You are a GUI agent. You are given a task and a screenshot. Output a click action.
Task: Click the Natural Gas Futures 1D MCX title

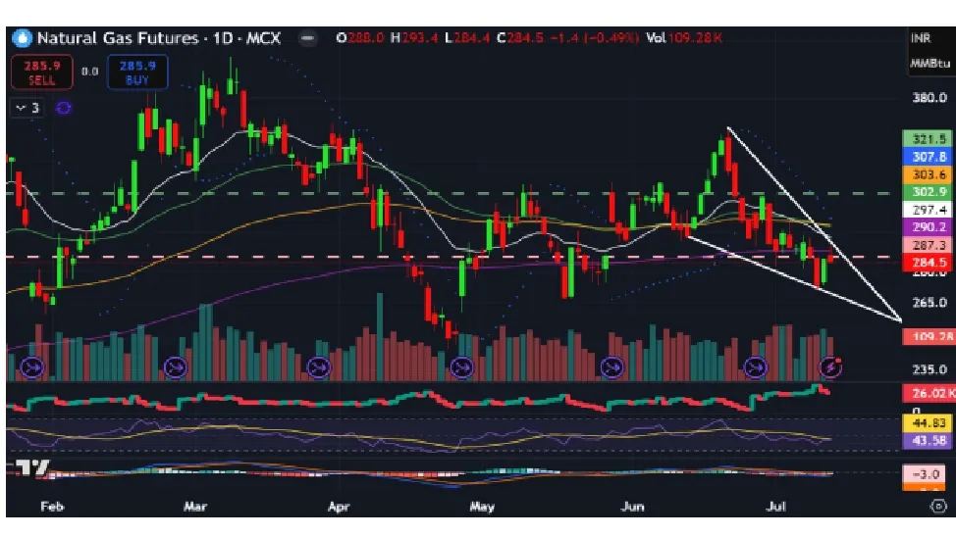[x=159, y=38]
